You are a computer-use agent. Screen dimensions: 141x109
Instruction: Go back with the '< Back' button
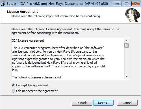(x=82, y=103)
